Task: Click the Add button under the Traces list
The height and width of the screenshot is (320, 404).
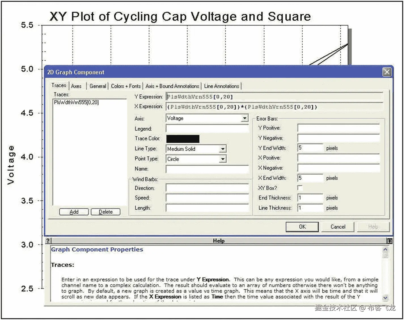Action: (x=74, y=212)
